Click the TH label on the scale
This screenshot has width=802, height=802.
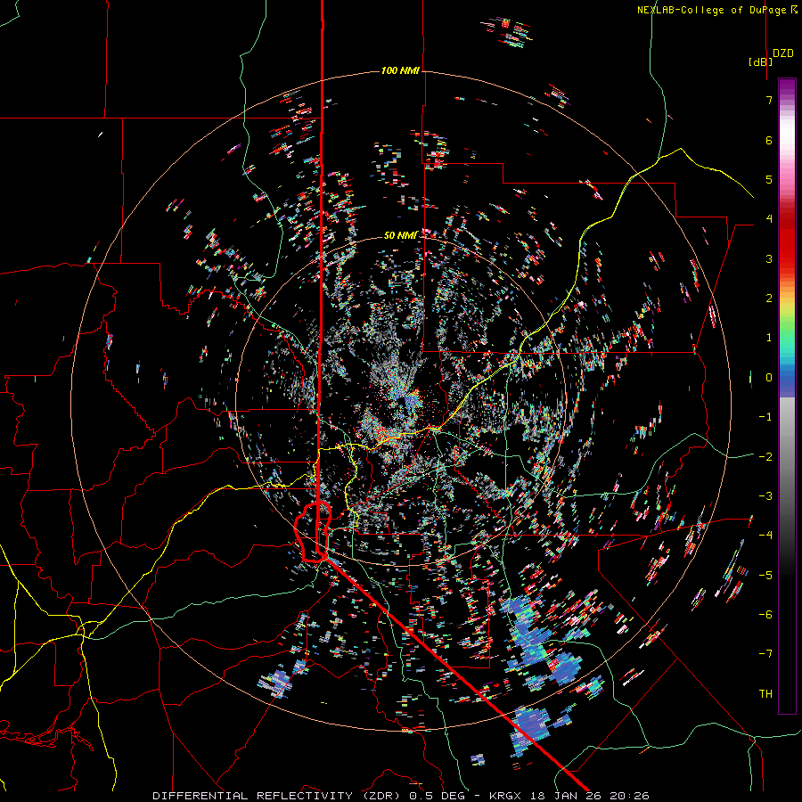pos(765,693)
